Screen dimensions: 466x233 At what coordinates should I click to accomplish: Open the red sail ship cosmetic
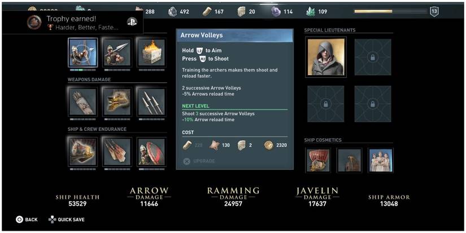(x=320, y=160)
